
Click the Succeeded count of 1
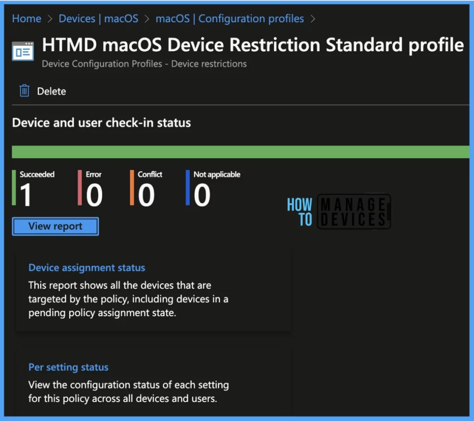(26, 195)
